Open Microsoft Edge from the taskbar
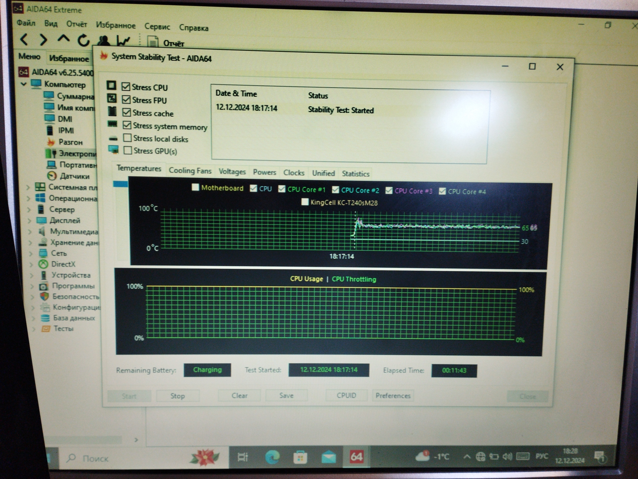638x479 pixels. click(272, 457)
